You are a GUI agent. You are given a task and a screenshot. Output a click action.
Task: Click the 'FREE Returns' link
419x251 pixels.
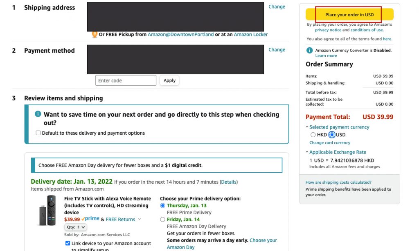click(x=120, y=219)
